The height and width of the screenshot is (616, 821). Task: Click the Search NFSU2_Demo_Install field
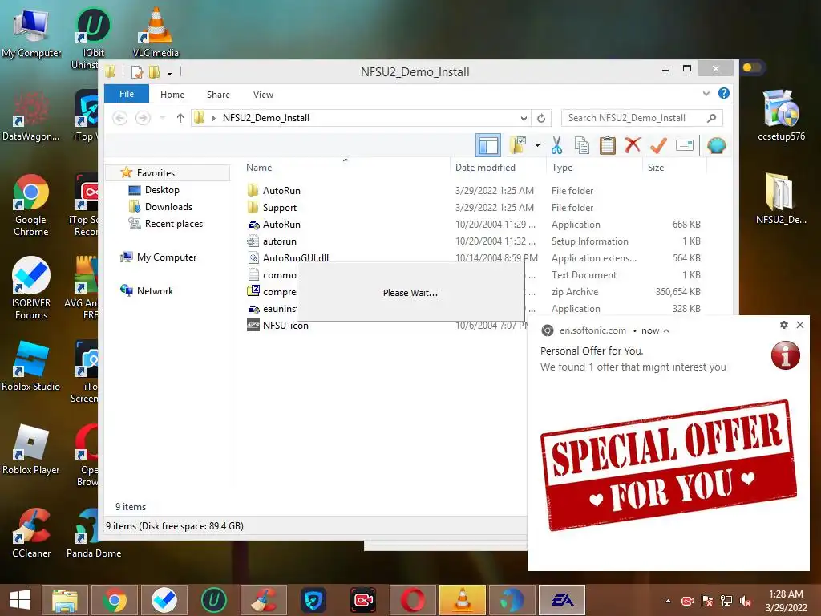642,118
